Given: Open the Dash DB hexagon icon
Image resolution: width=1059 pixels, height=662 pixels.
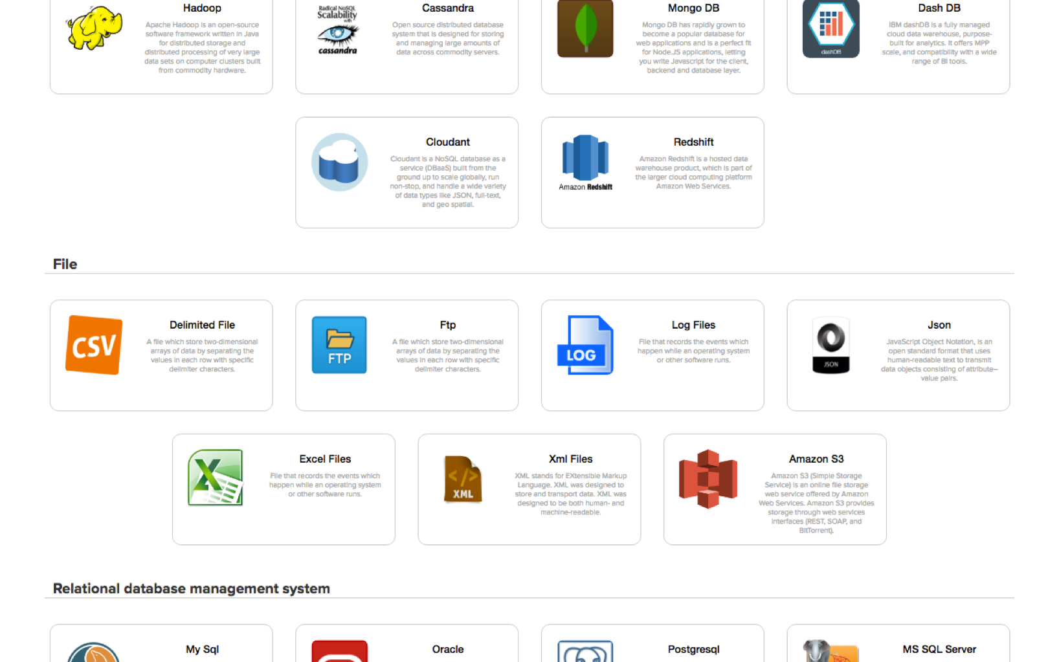Looking at the screenshot, I should tap(831, 28).
